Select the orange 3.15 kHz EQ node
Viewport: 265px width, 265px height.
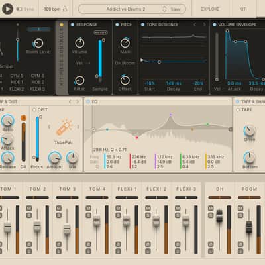click(x=192, y=129)
